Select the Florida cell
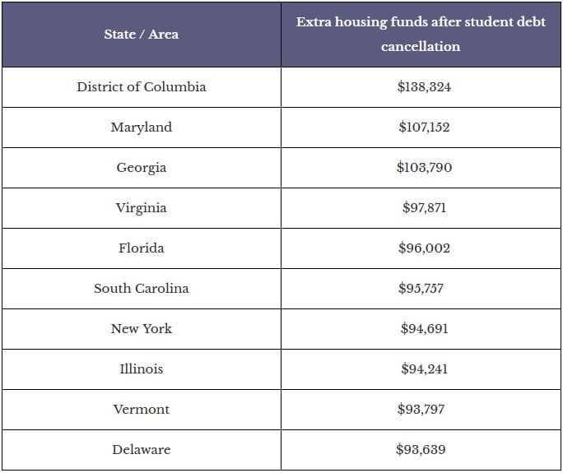The width and height of the screenshot is (563, 473). (x=141, y=248)
